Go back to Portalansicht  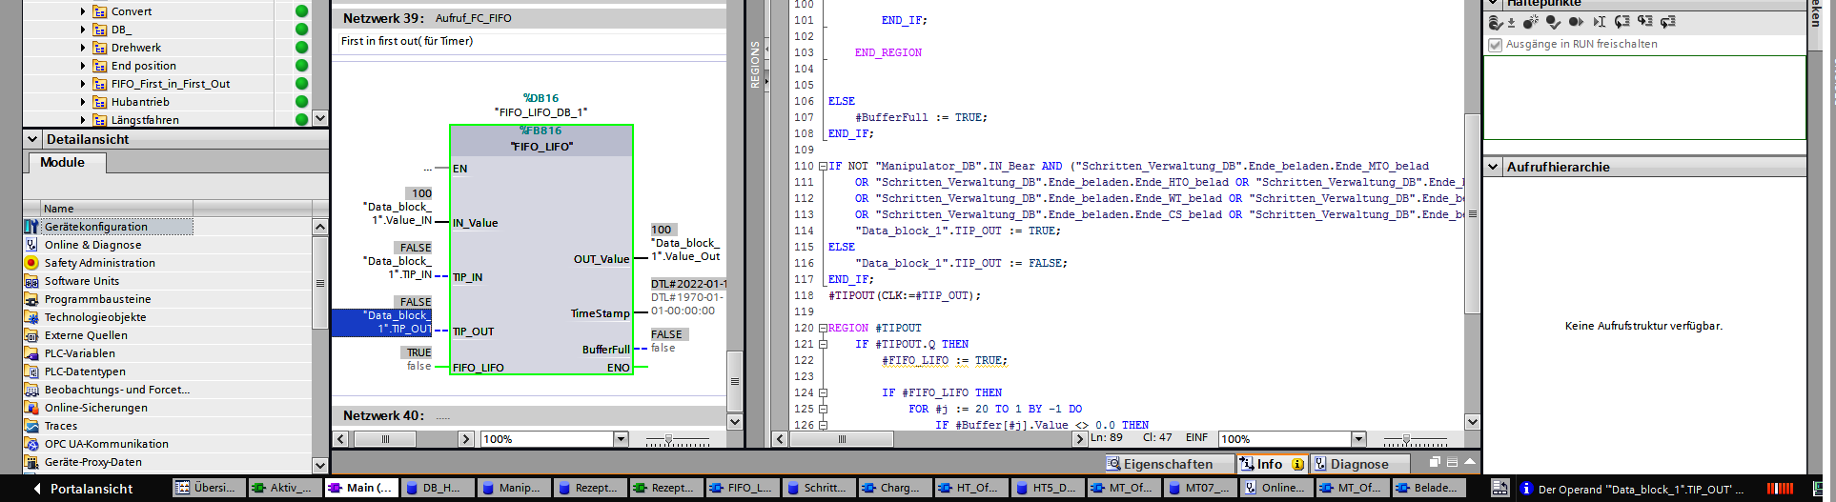[x=83, y=489]
